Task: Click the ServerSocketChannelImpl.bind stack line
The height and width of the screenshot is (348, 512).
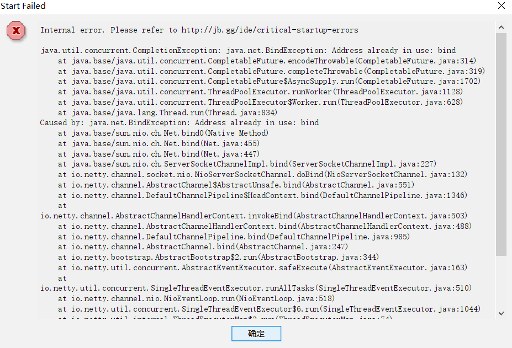Action: [x=247, y=164]
